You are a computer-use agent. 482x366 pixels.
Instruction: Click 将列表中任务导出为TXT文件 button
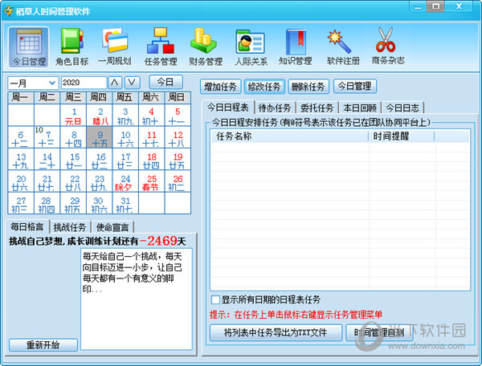point(275,332)
